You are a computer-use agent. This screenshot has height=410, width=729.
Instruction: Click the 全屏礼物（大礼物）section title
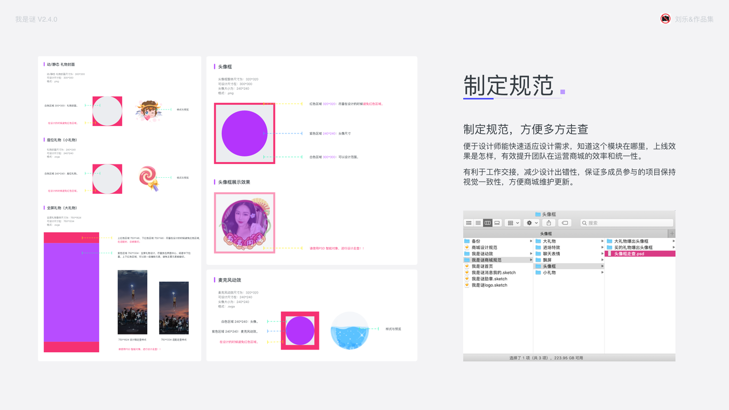[x=62, y=208]
